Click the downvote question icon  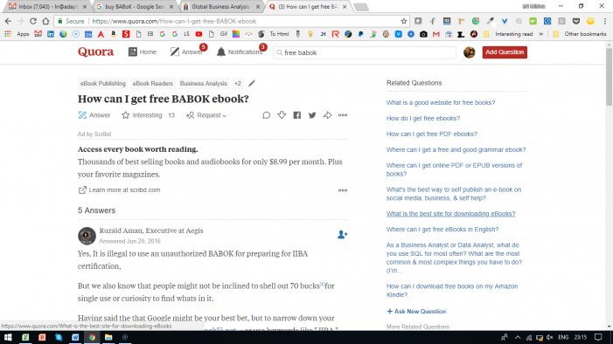click(282, 115)
